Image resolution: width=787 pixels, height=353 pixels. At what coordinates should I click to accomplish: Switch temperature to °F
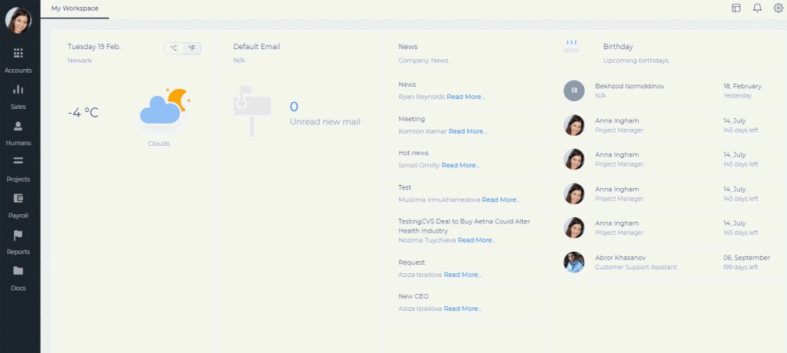coord(191,48)
